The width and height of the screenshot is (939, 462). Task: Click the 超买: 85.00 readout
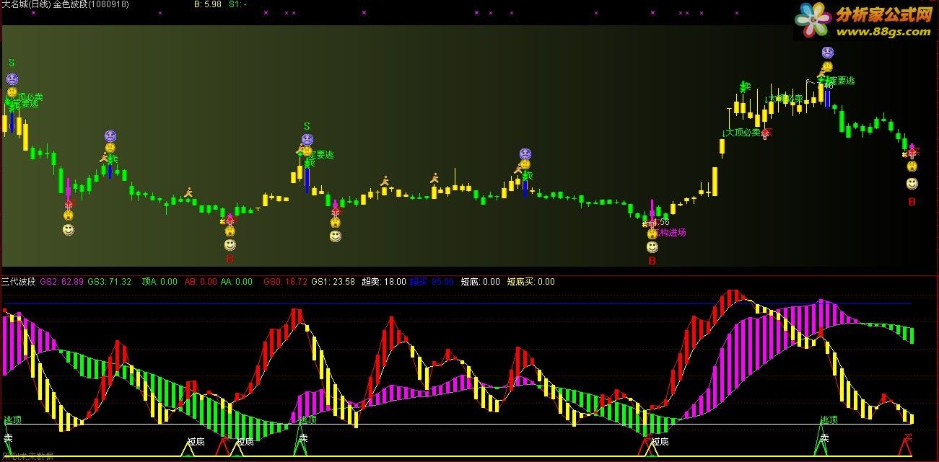(432, 282)
